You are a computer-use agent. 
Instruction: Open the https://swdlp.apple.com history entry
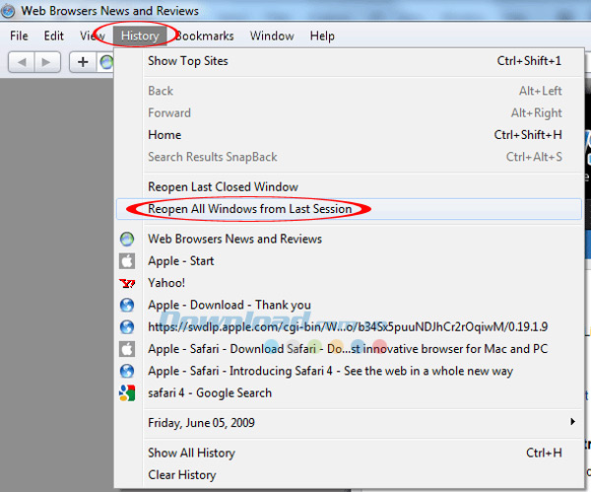pyautogui.click(x=349, y=327)
